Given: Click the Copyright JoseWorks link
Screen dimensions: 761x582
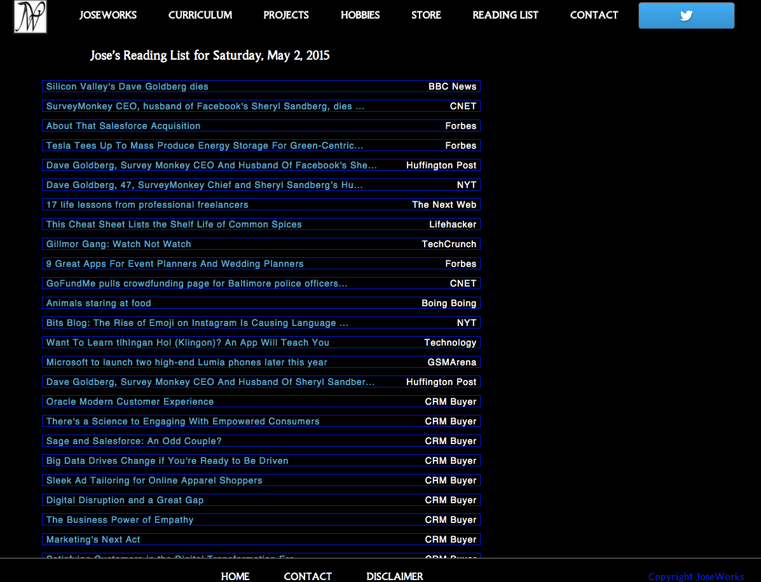Looking at the screenshot, I should [x=696, y=577].
